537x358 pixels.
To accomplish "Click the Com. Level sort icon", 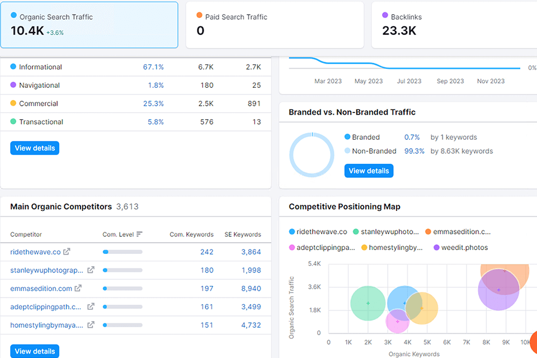I will point(139,234).
